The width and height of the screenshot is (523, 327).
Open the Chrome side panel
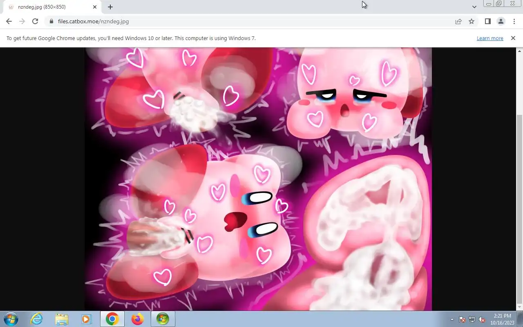[487, 21]
